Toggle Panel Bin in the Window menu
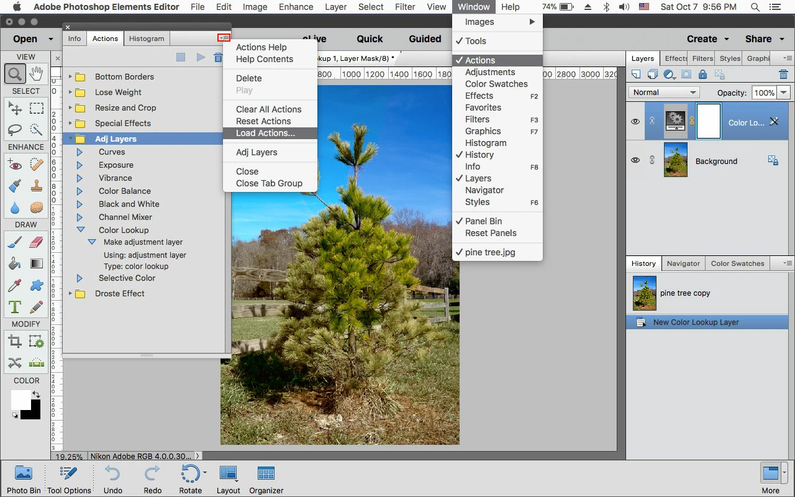Viewport: 795px width, 497px height. click(x=497, y=221)
